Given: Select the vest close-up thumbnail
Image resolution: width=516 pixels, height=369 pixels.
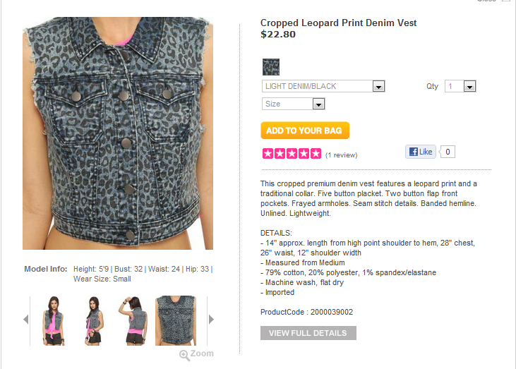Looking at the screenshot, I should [x=175, y=320].
